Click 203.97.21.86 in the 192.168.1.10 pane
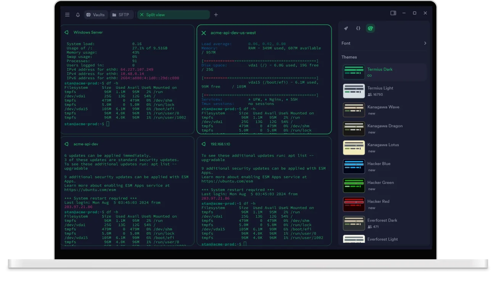 click(x=216, y=198)
